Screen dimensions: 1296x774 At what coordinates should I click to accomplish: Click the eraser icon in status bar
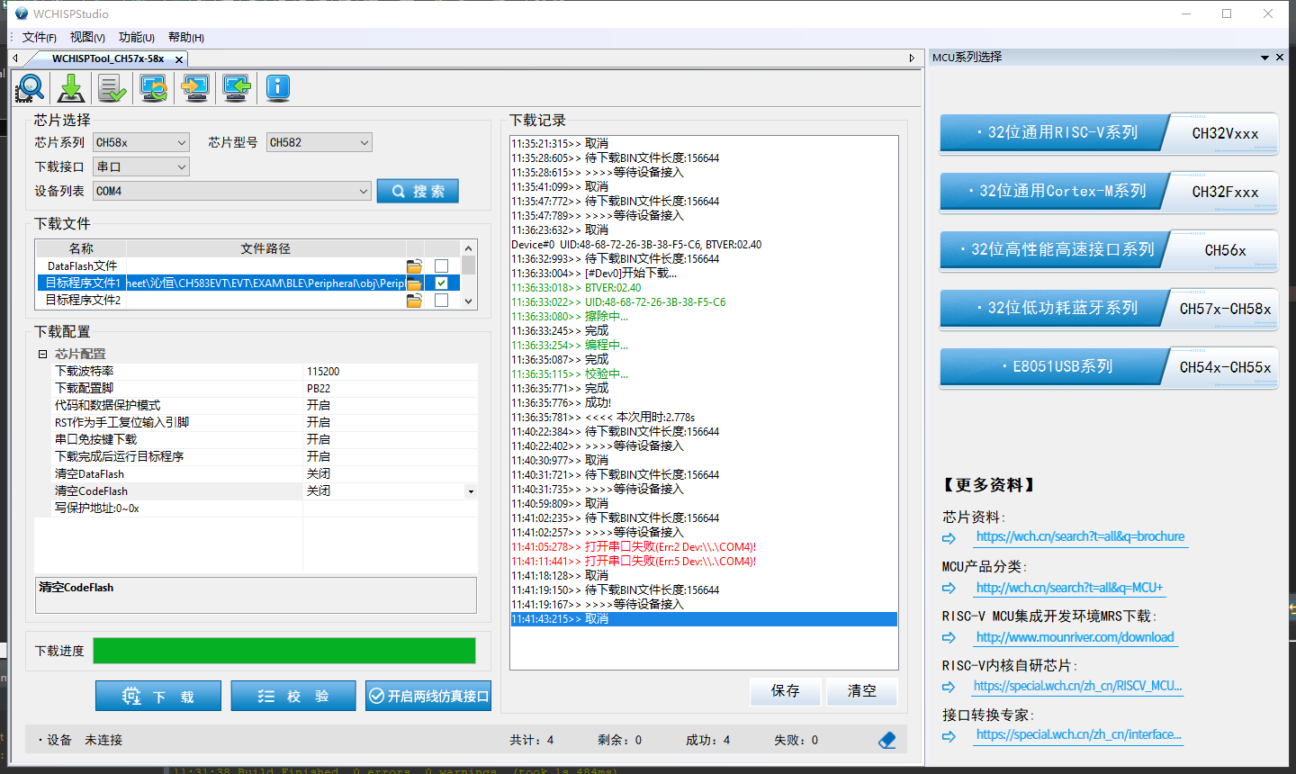pos(886,740)
